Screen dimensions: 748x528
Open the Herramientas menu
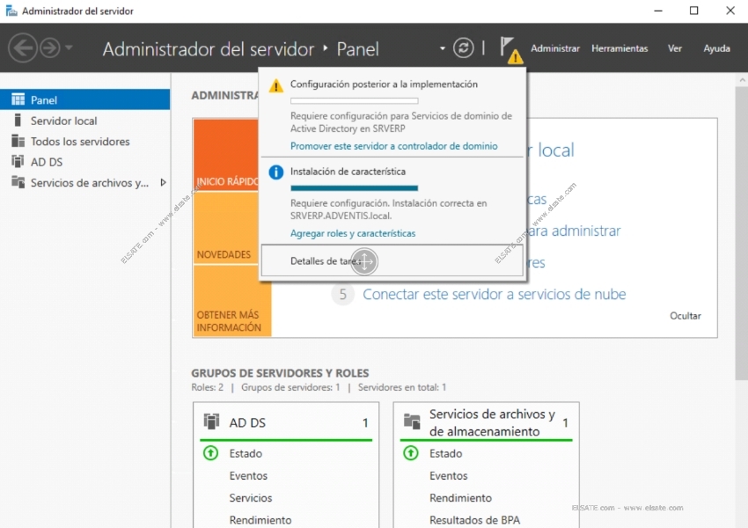point(620,48)
